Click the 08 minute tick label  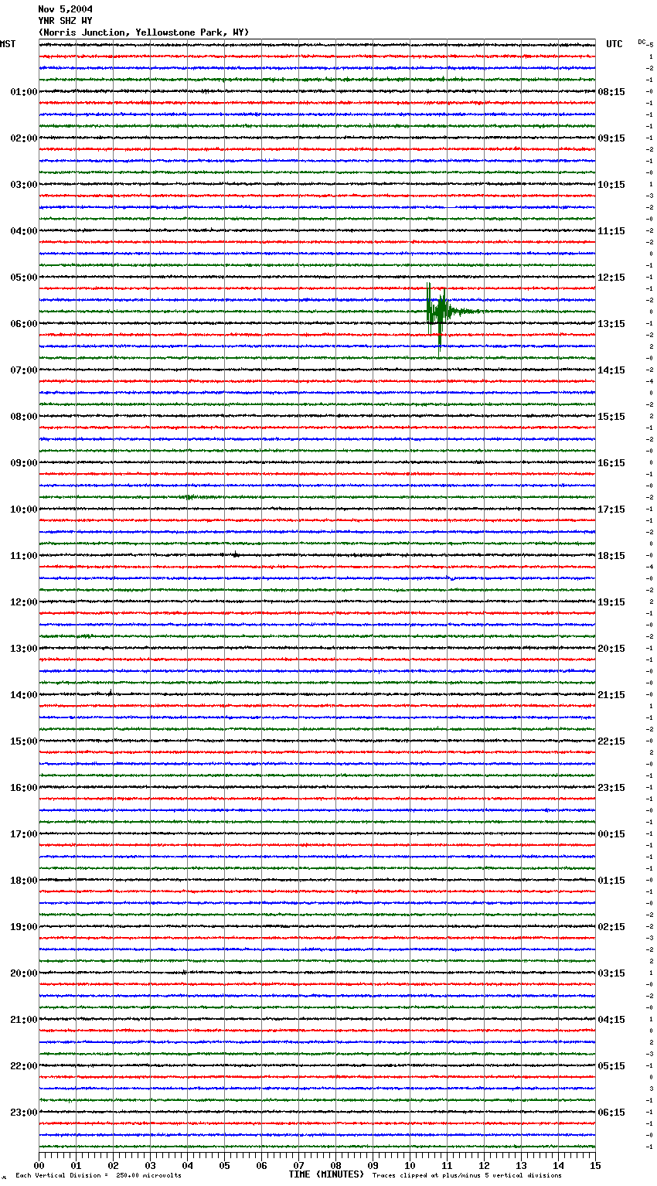coord(335,1165)
